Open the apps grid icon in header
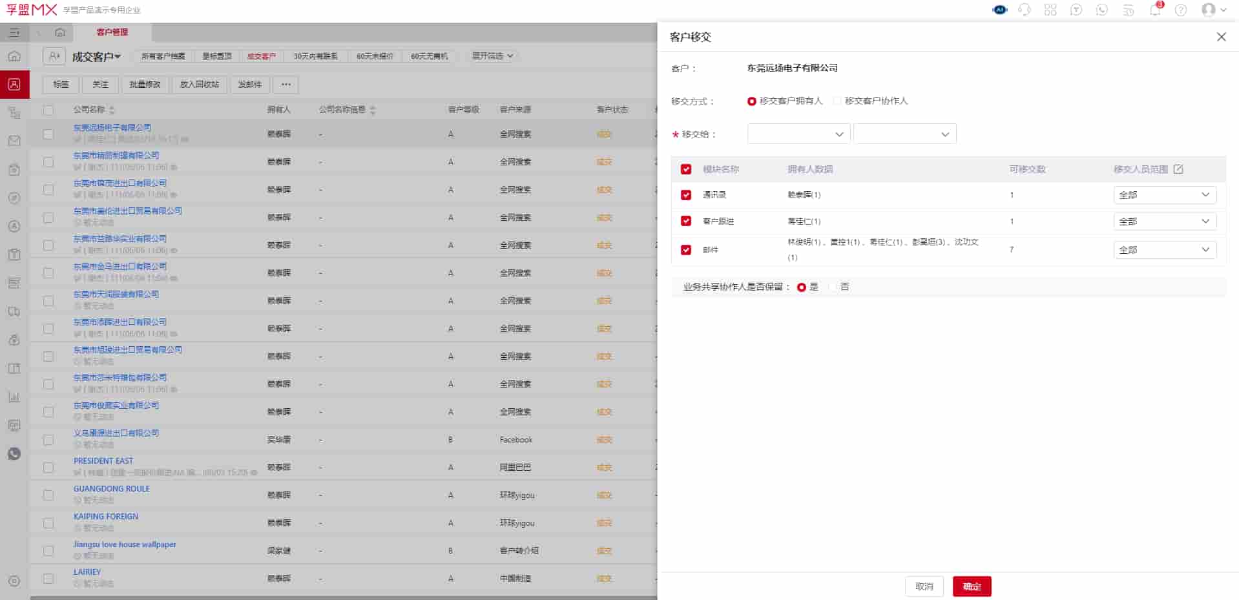This screenshot has width=1239, height=600. click(1050, 10)
